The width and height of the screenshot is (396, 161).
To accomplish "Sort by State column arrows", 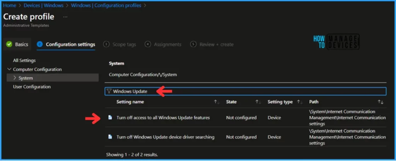I will tap(258, 102).
